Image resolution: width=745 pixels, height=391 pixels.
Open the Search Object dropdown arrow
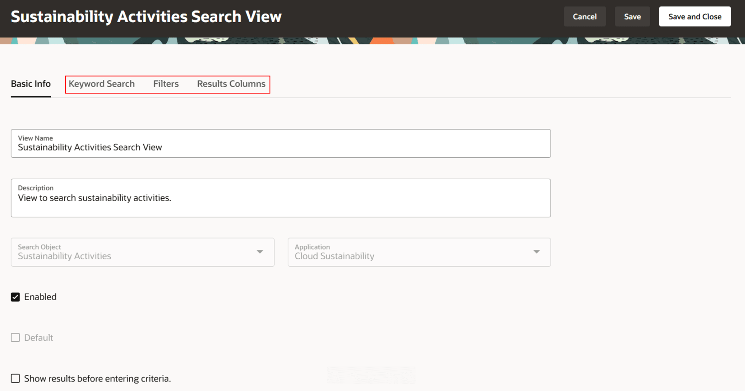coord(260,252)
